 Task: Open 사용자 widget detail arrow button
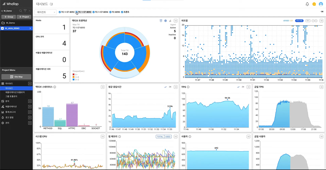tap(248, 136)
